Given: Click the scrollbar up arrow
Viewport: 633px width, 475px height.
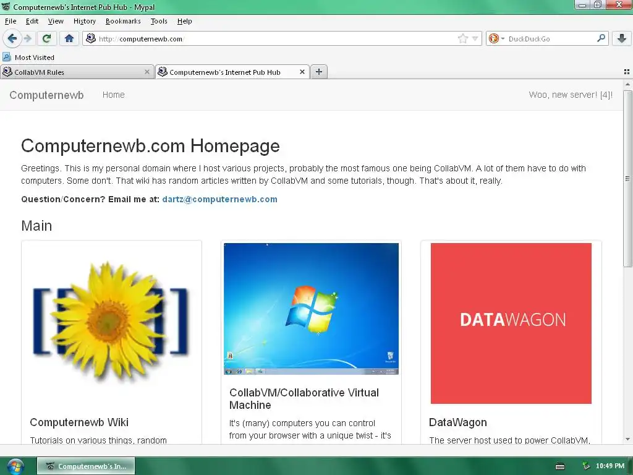Looking at the screenshot, I should click(x=627, y=84).
